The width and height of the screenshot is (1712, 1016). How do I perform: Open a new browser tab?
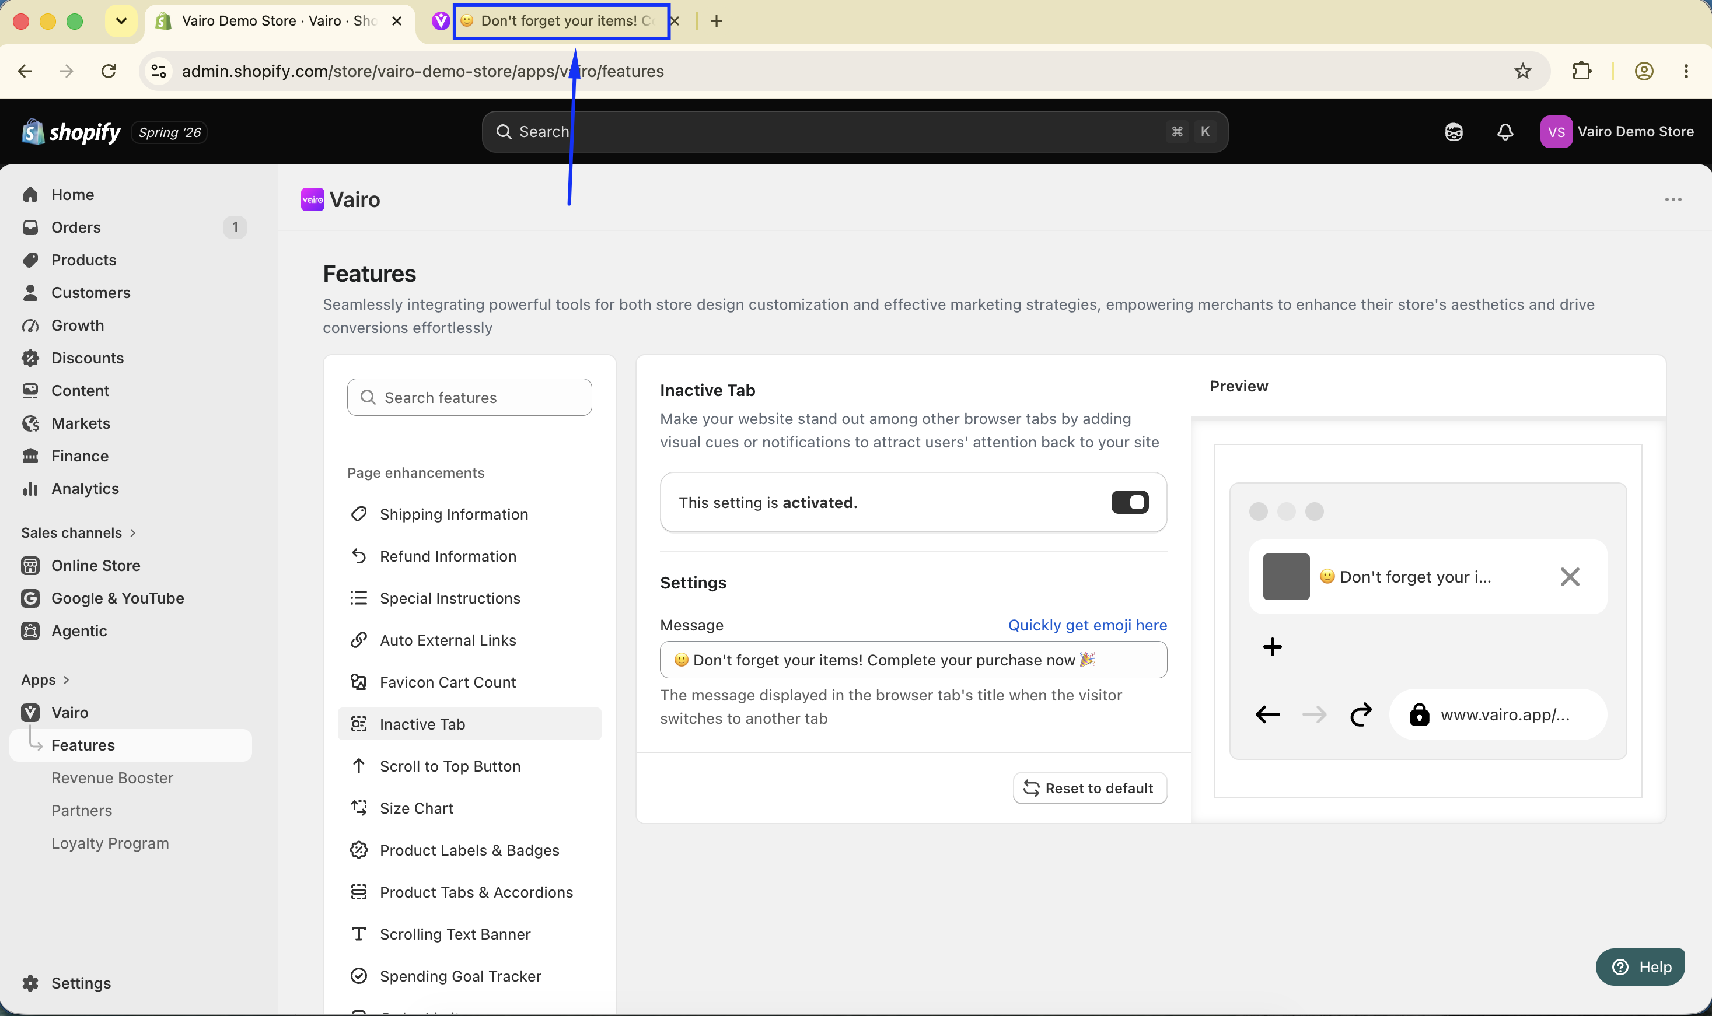(x=717, y=21)
